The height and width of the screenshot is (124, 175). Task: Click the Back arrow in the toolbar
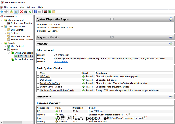[x=2, y=12]
